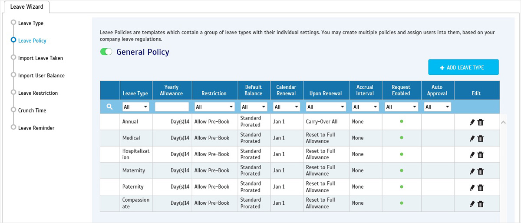Click the Maternity leave type cell
This screenshot has height=223, width=521.
point(136,170)
